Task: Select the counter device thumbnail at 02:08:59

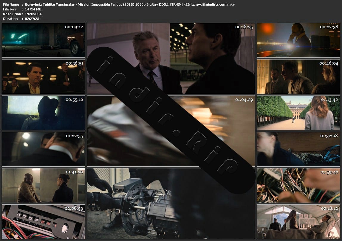Action: click(x=44, y=222)
